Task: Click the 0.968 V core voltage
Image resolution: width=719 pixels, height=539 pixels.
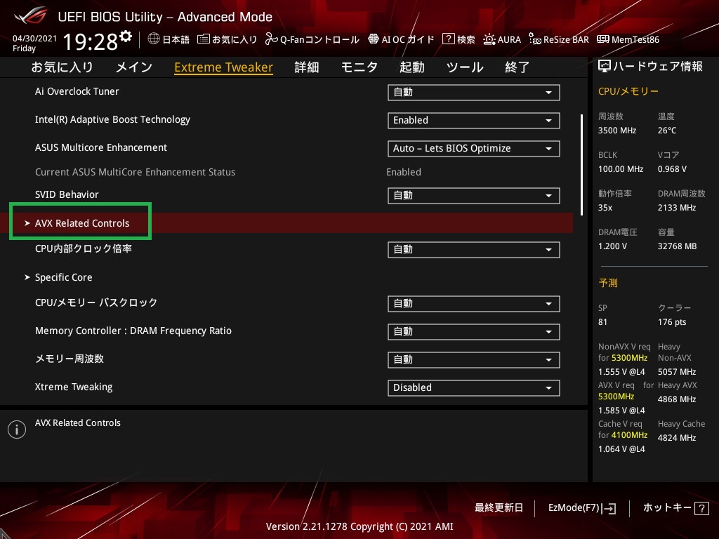Action: (x=672, y=169)
